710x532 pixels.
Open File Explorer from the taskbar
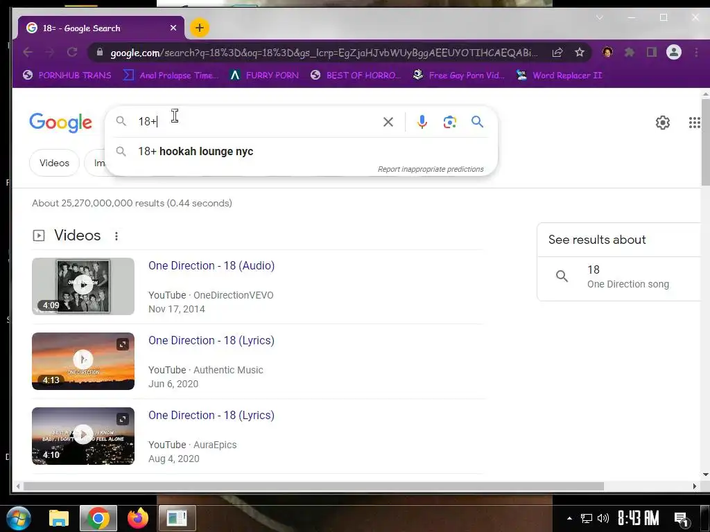pyautogui.click(x=59, y=518)
